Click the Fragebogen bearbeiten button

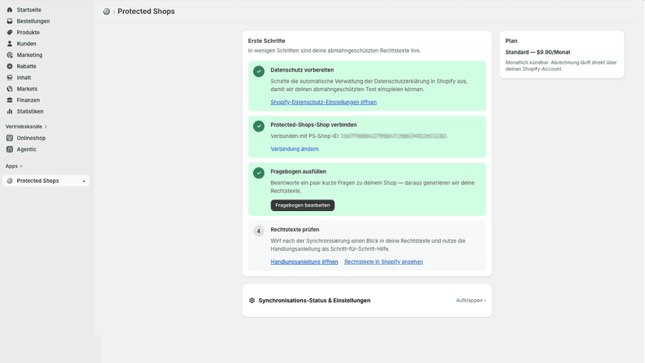coord(302,205)
